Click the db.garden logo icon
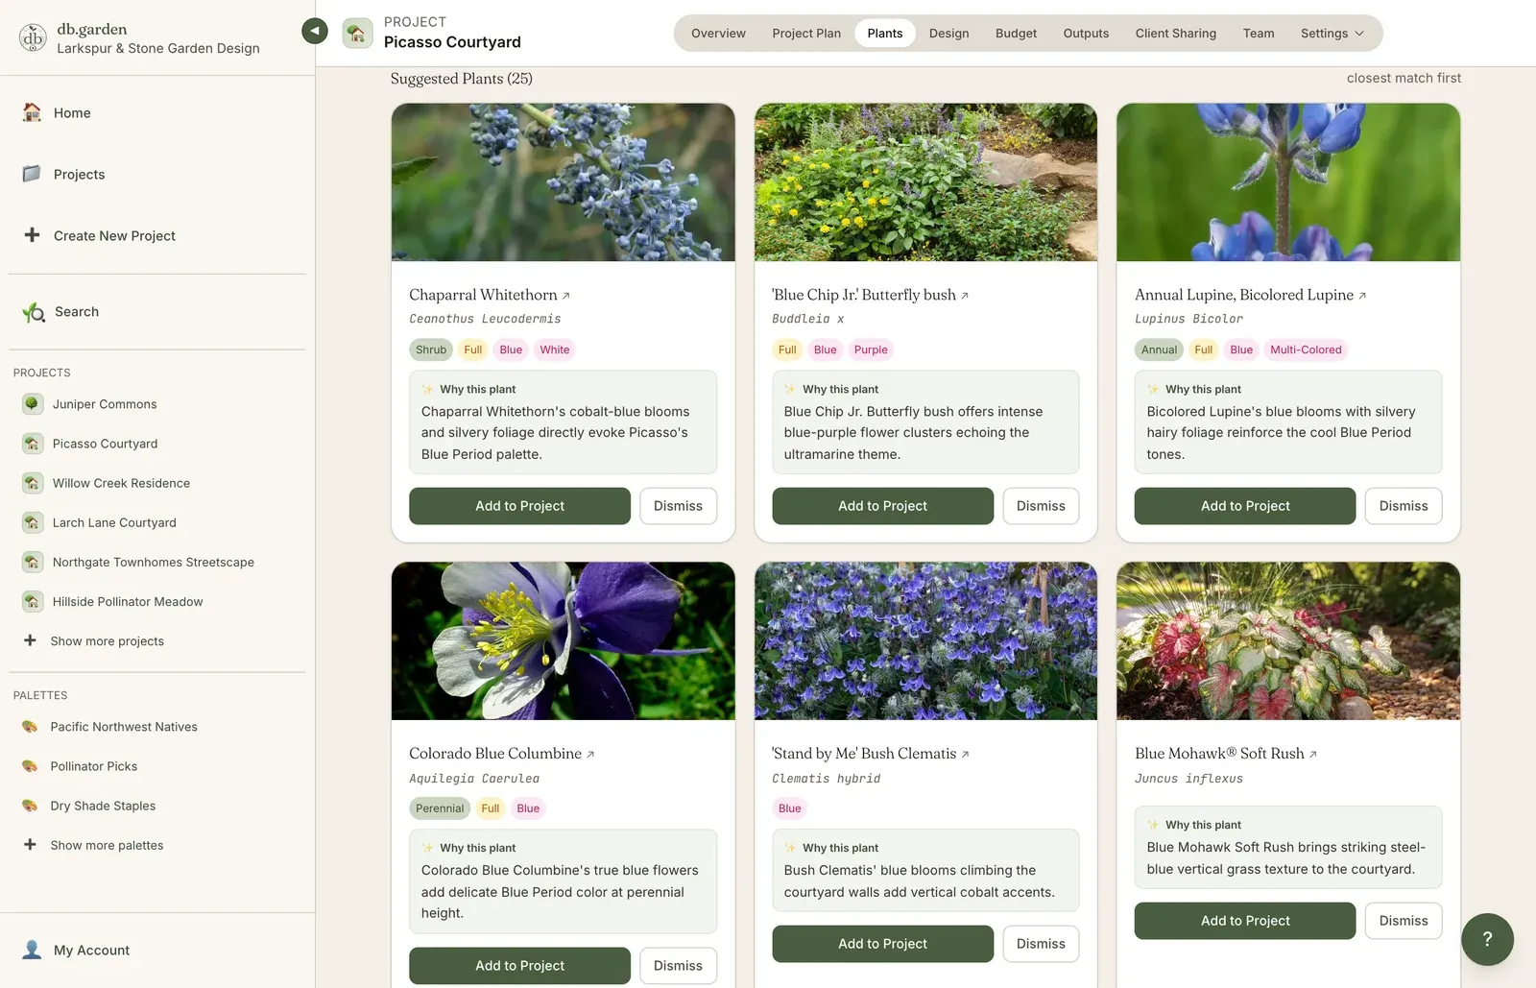 pos(33,37)
